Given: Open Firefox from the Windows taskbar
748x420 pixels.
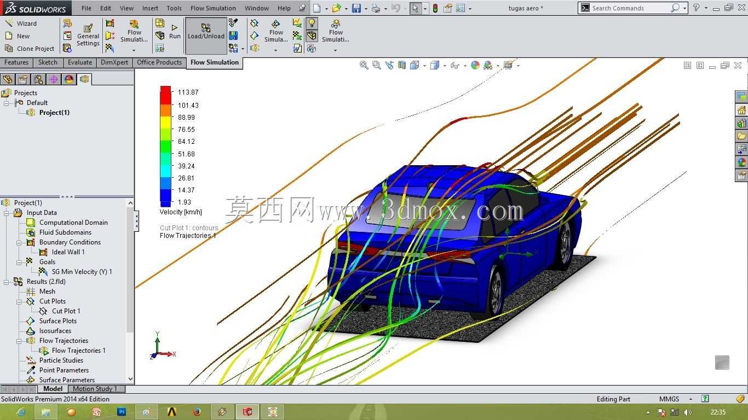Looking at the screenshot, I should click(x=197, y=412).
